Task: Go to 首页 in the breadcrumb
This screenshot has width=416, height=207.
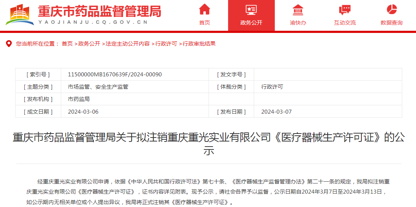Action: pyautogui.click(x=67, y=44)
